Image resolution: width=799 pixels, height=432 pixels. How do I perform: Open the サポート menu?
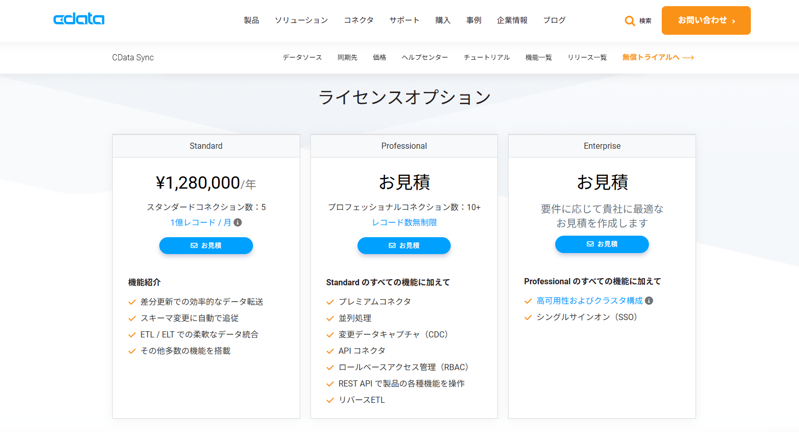pyautogui.click(x=405, y=20)
